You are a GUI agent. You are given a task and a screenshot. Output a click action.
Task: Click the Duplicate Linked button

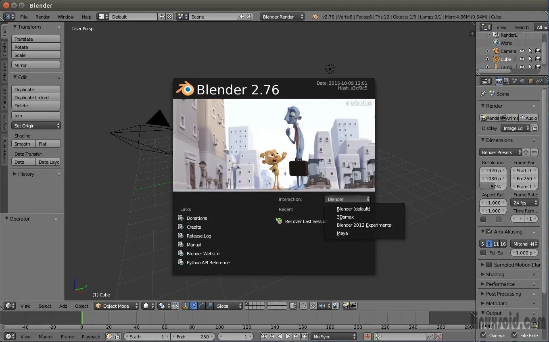click(36, 97)
